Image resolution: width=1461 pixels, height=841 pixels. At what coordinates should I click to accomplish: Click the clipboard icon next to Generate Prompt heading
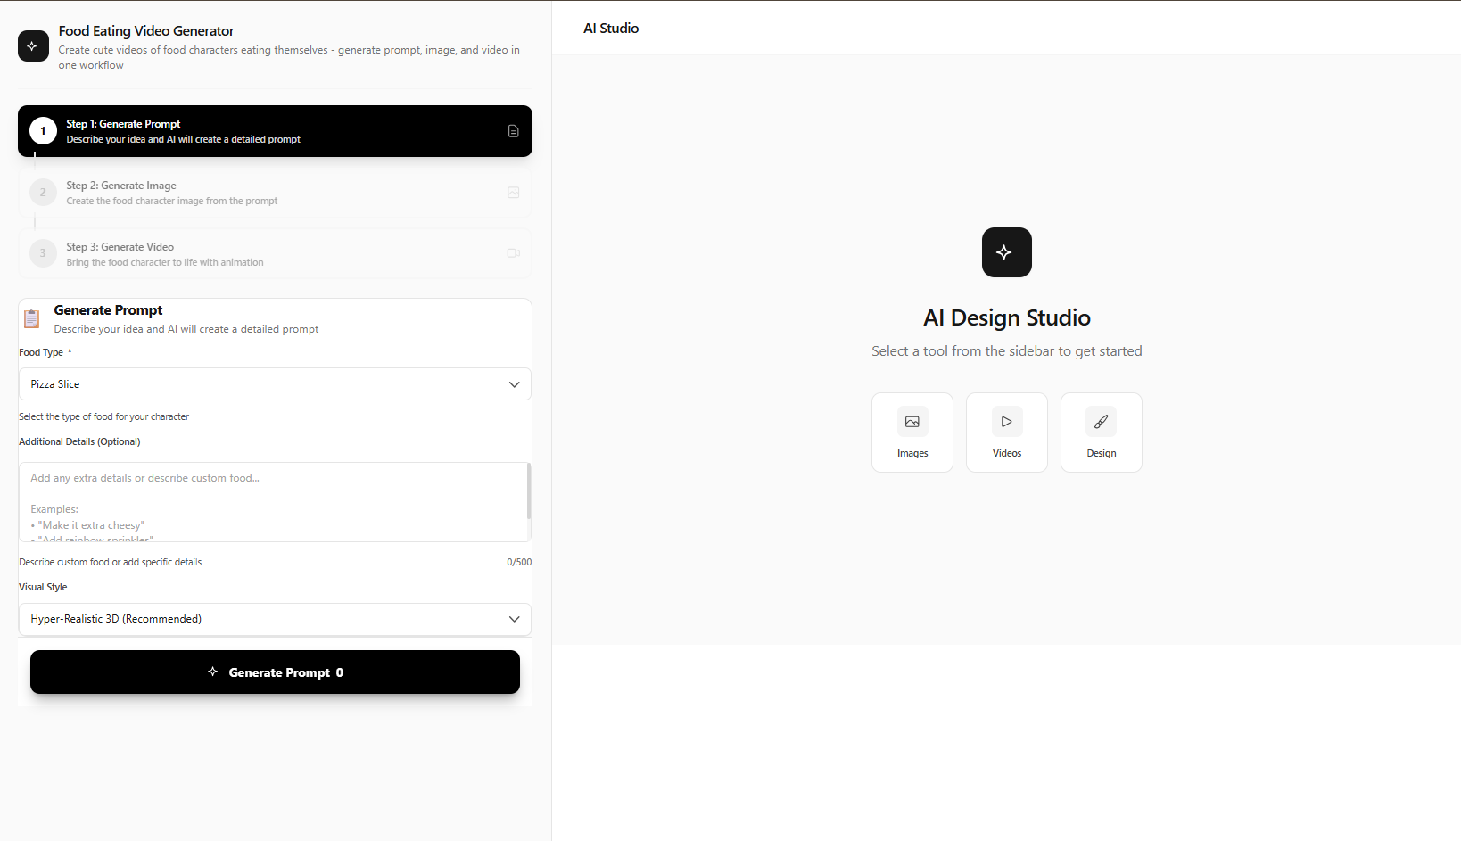(32, 318)
